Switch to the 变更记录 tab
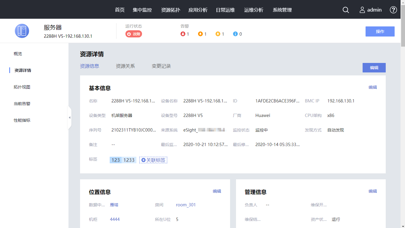Viewport: 405px width, 228px height. [x=161, y=66]
